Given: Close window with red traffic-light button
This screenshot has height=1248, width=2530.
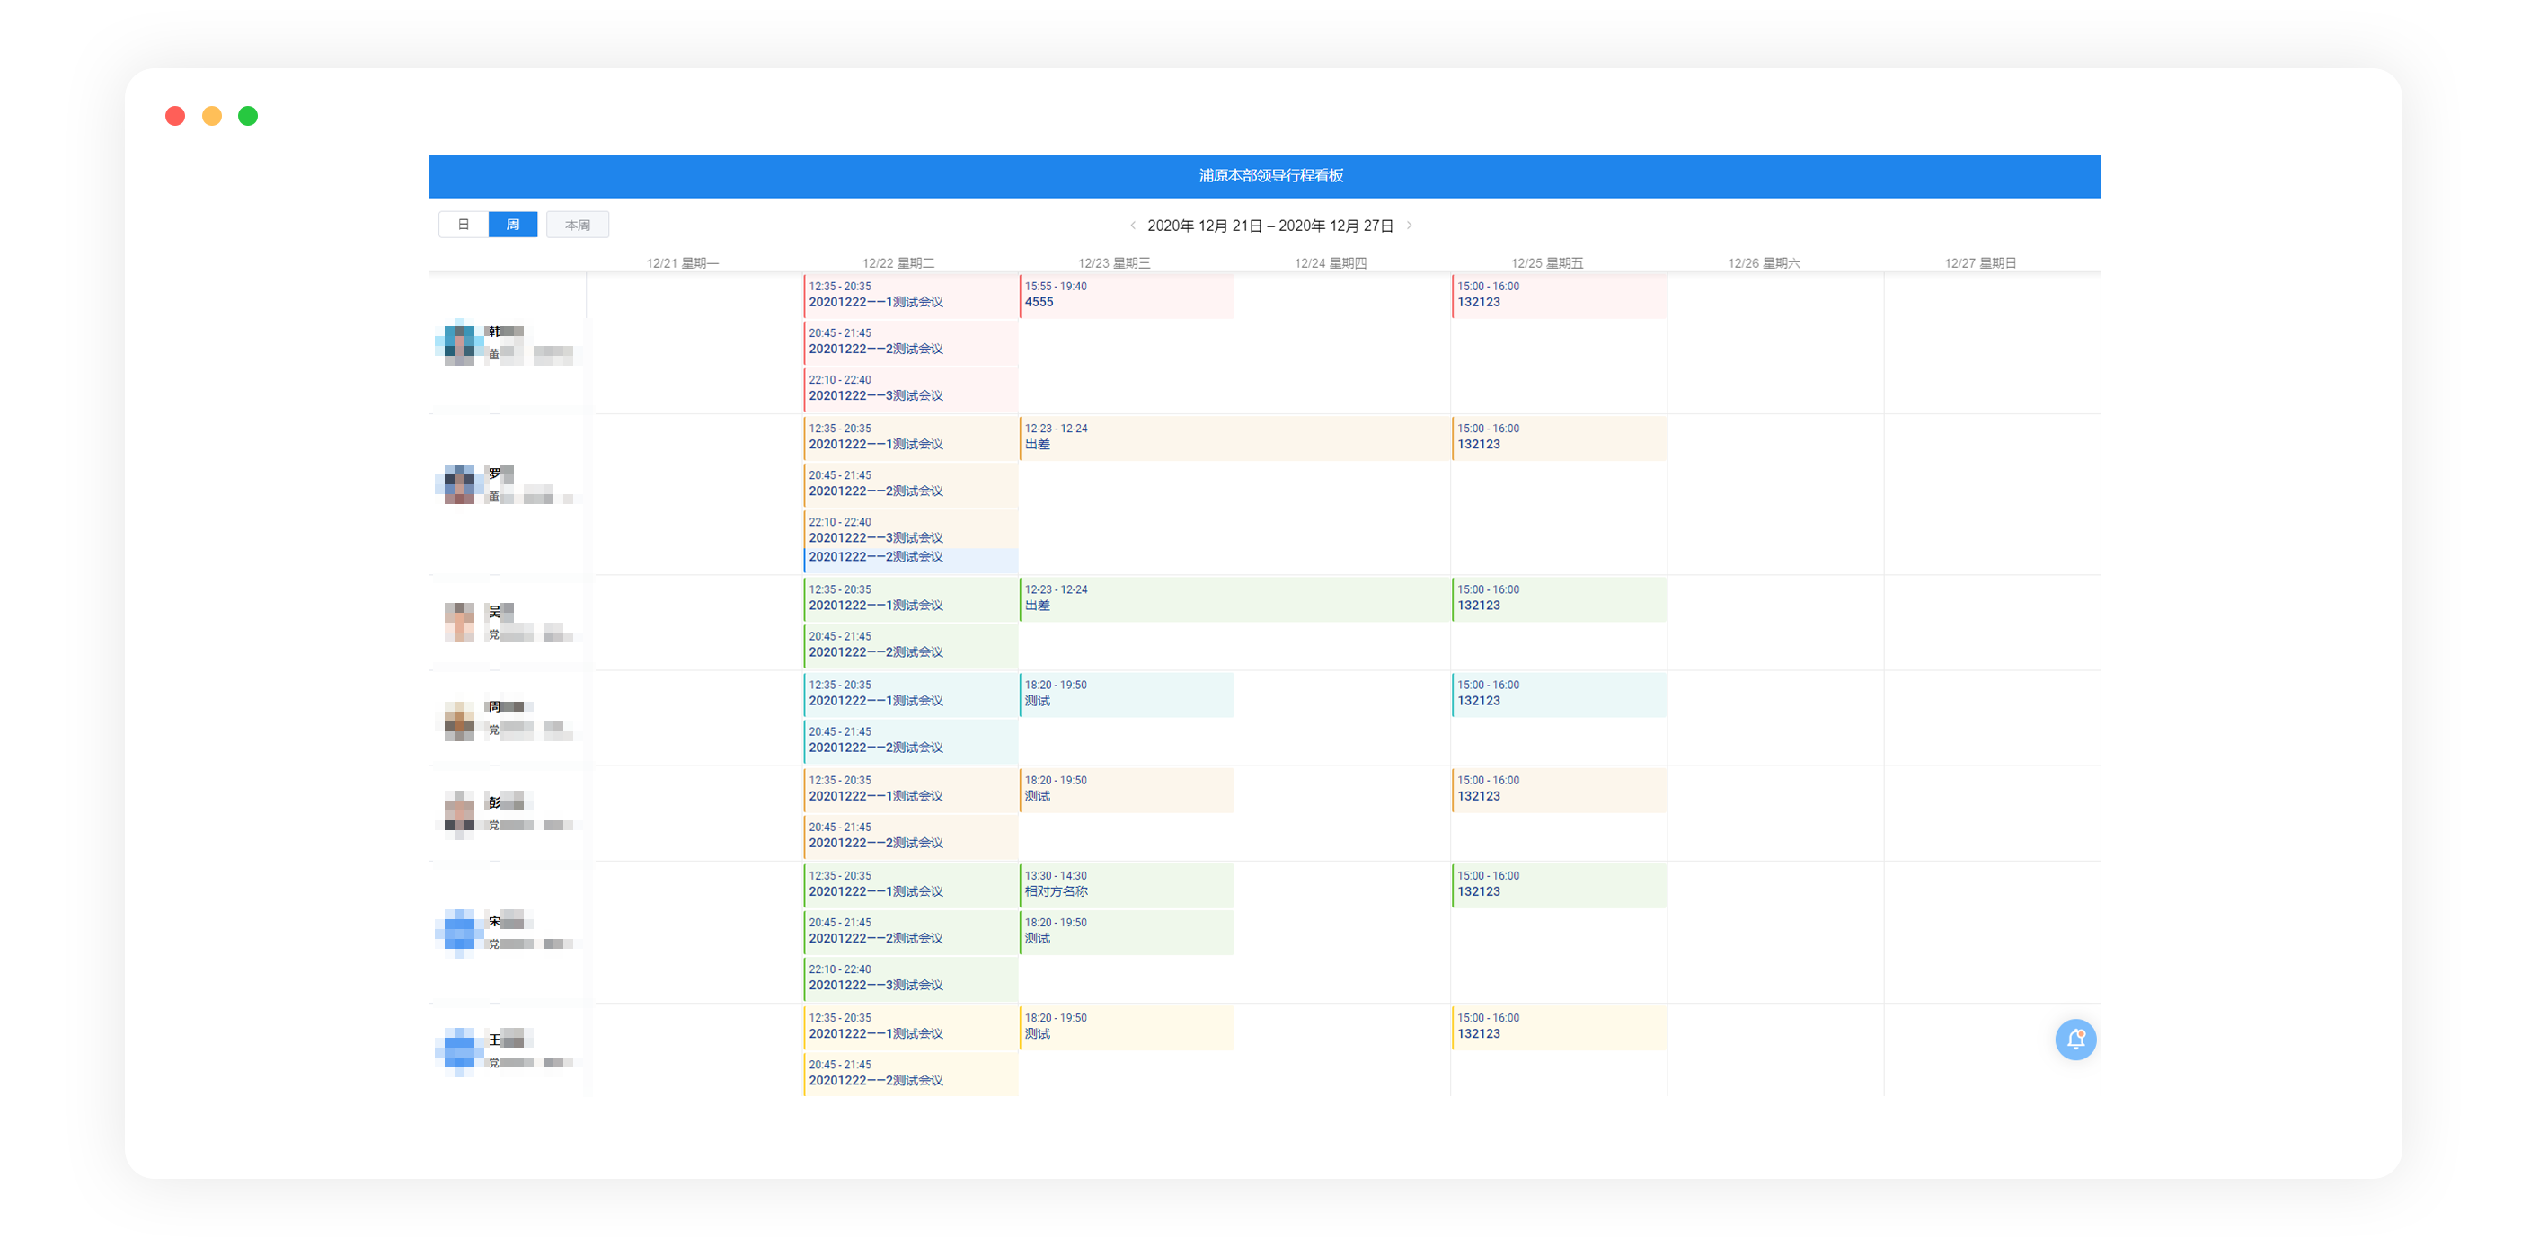Looking at the screenshot, I should pyautogui.click(x=175, y=116).
